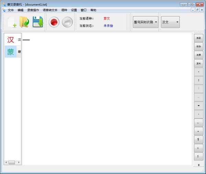Viewport: 206px width, 174px height.
Task: Open the 语音转文本 menu
Action: coord(50,10)
